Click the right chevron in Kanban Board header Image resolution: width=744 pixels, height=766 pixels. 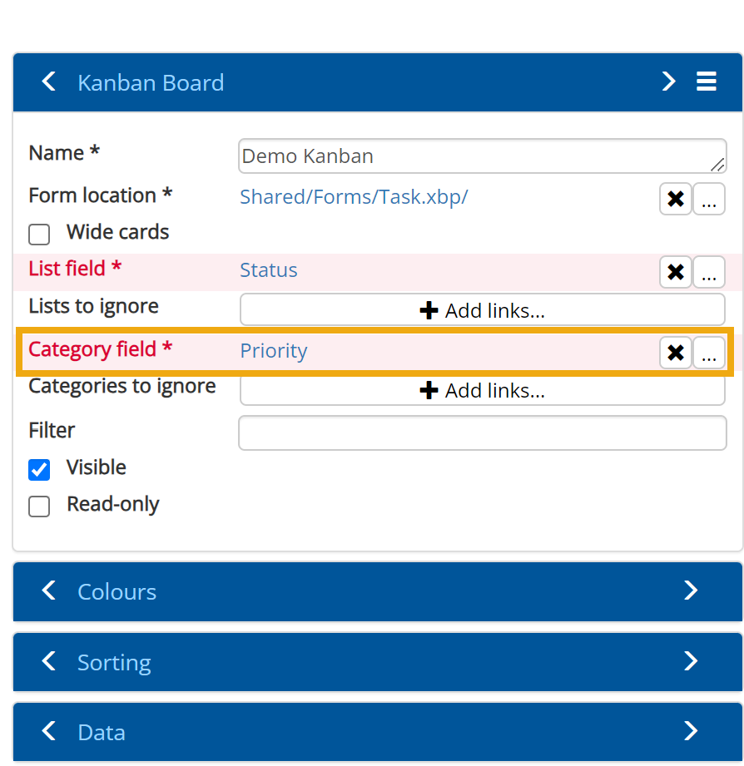[668, 82]
